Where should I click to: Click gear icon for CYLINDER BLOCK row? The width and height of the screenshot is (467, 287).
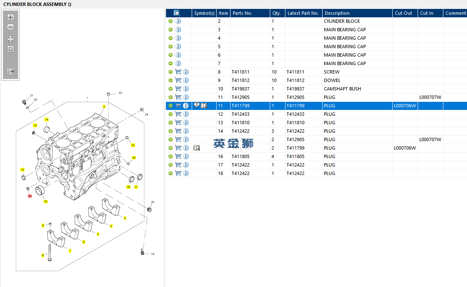point(171,21)
